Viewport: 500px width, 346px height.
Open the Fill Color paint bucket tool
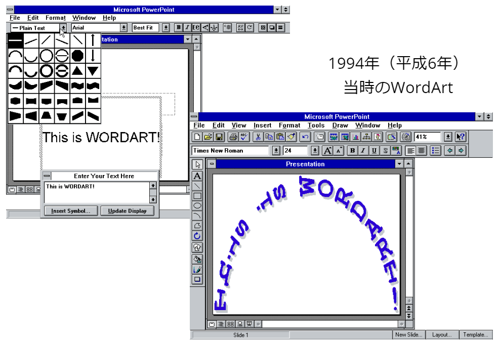tap(197, 259)
